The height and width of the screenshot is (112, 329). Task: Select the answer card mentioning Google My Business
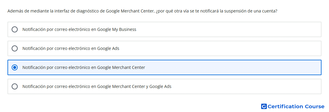(164, 29)
